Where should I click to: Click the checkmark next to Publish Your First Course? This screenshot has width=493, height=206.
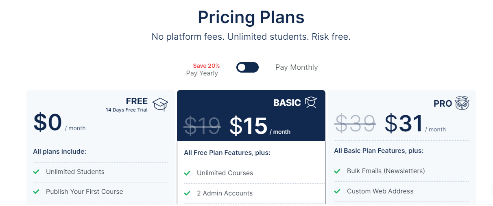coord(36,191)
